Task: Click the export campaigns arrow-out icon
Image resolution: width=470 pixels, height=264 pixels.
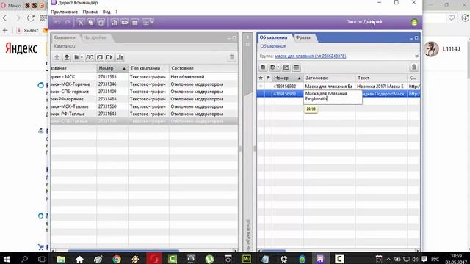Action: [x=109, y=57]
